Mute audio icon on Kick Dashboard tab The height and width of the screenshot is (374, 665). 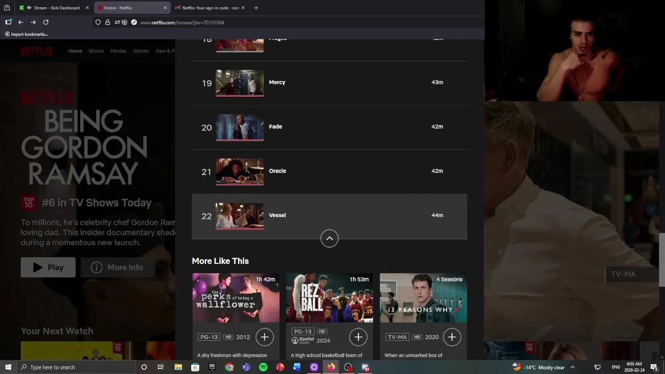coord(29,8)
